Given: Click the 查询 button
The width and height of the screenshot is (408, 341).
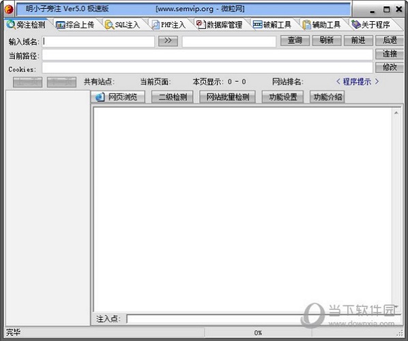Looking at the screenshot, I should coord(295,40).
